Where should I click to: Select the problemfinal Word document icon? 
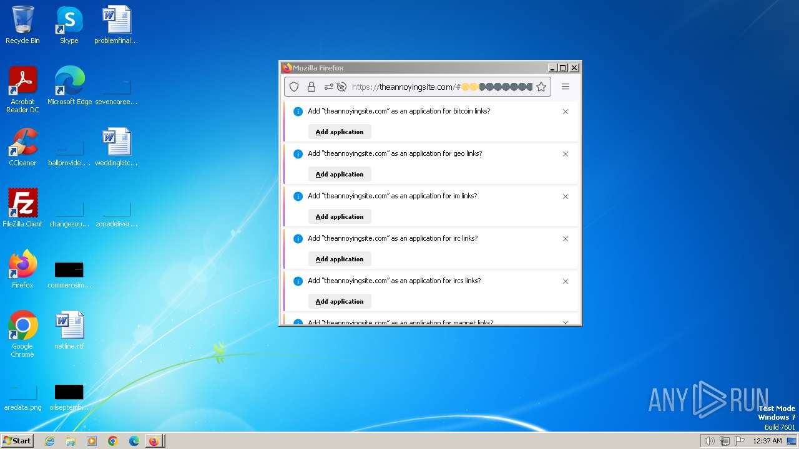coord(116,25)
